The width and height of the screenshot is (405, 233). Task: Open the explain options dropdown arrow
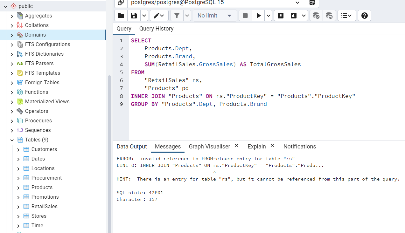click(304, 16)
